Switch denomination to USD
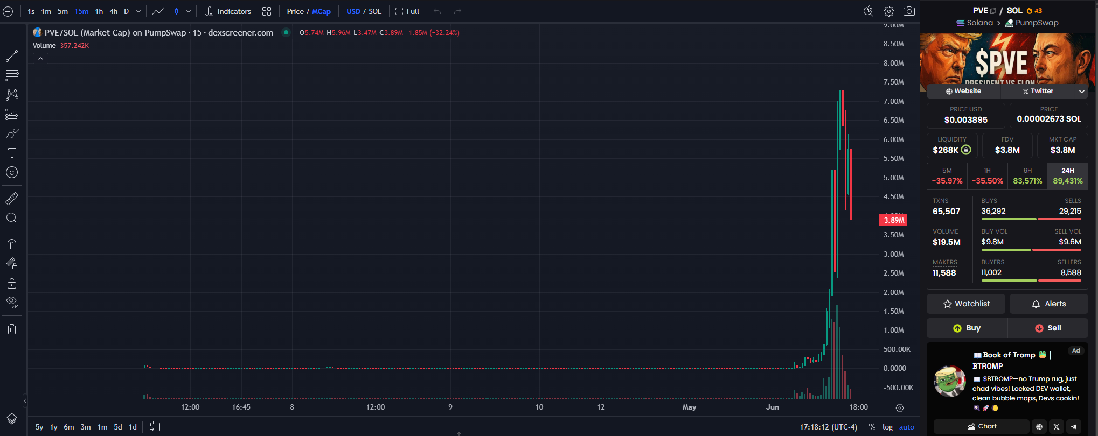The width and height of the screenshot is (1098, 436). coord(353,11)
